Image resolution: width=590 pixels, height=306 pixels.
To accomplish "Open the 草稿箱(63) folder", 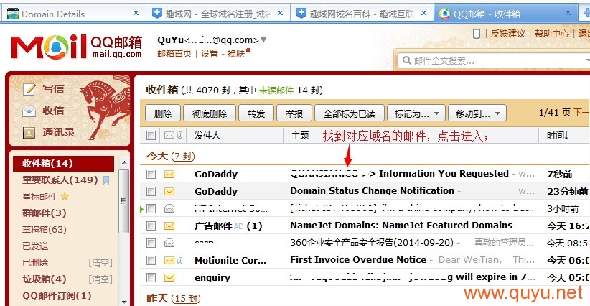I will click(44, 230).
